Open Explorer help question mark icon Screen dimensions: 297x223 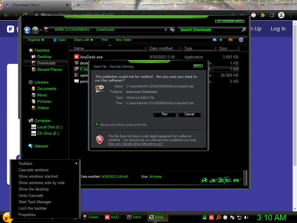coord(241,39)
